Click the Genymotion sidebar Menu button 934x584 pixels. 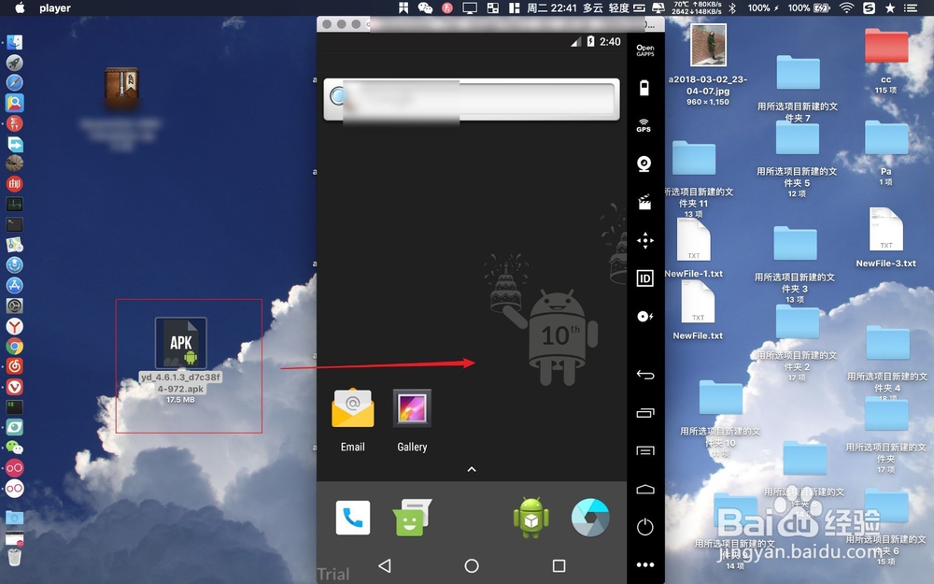[x=645, y=450]
